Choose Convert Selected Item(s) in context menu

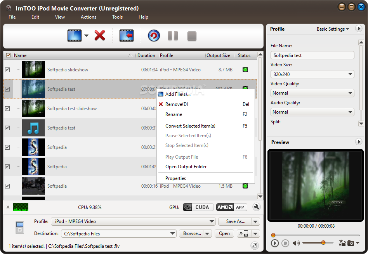point(205,126)
